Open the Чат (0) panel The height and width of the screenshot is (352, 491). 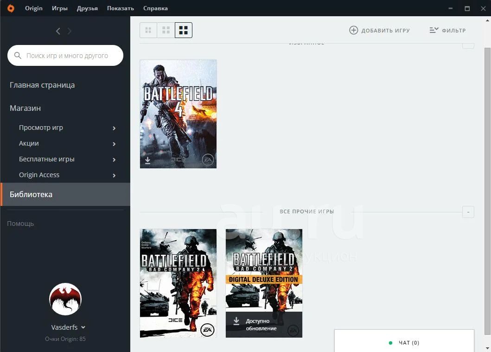[x=404, y=341]
